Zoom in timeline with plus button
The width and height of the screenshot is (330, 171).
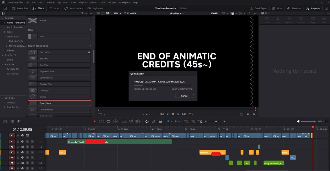(225, 121)
